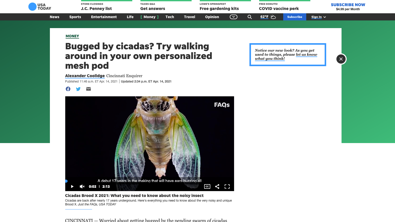395x222 pixels.
Task: Open J.C. Penney list story
Action: tap(96, 8)
